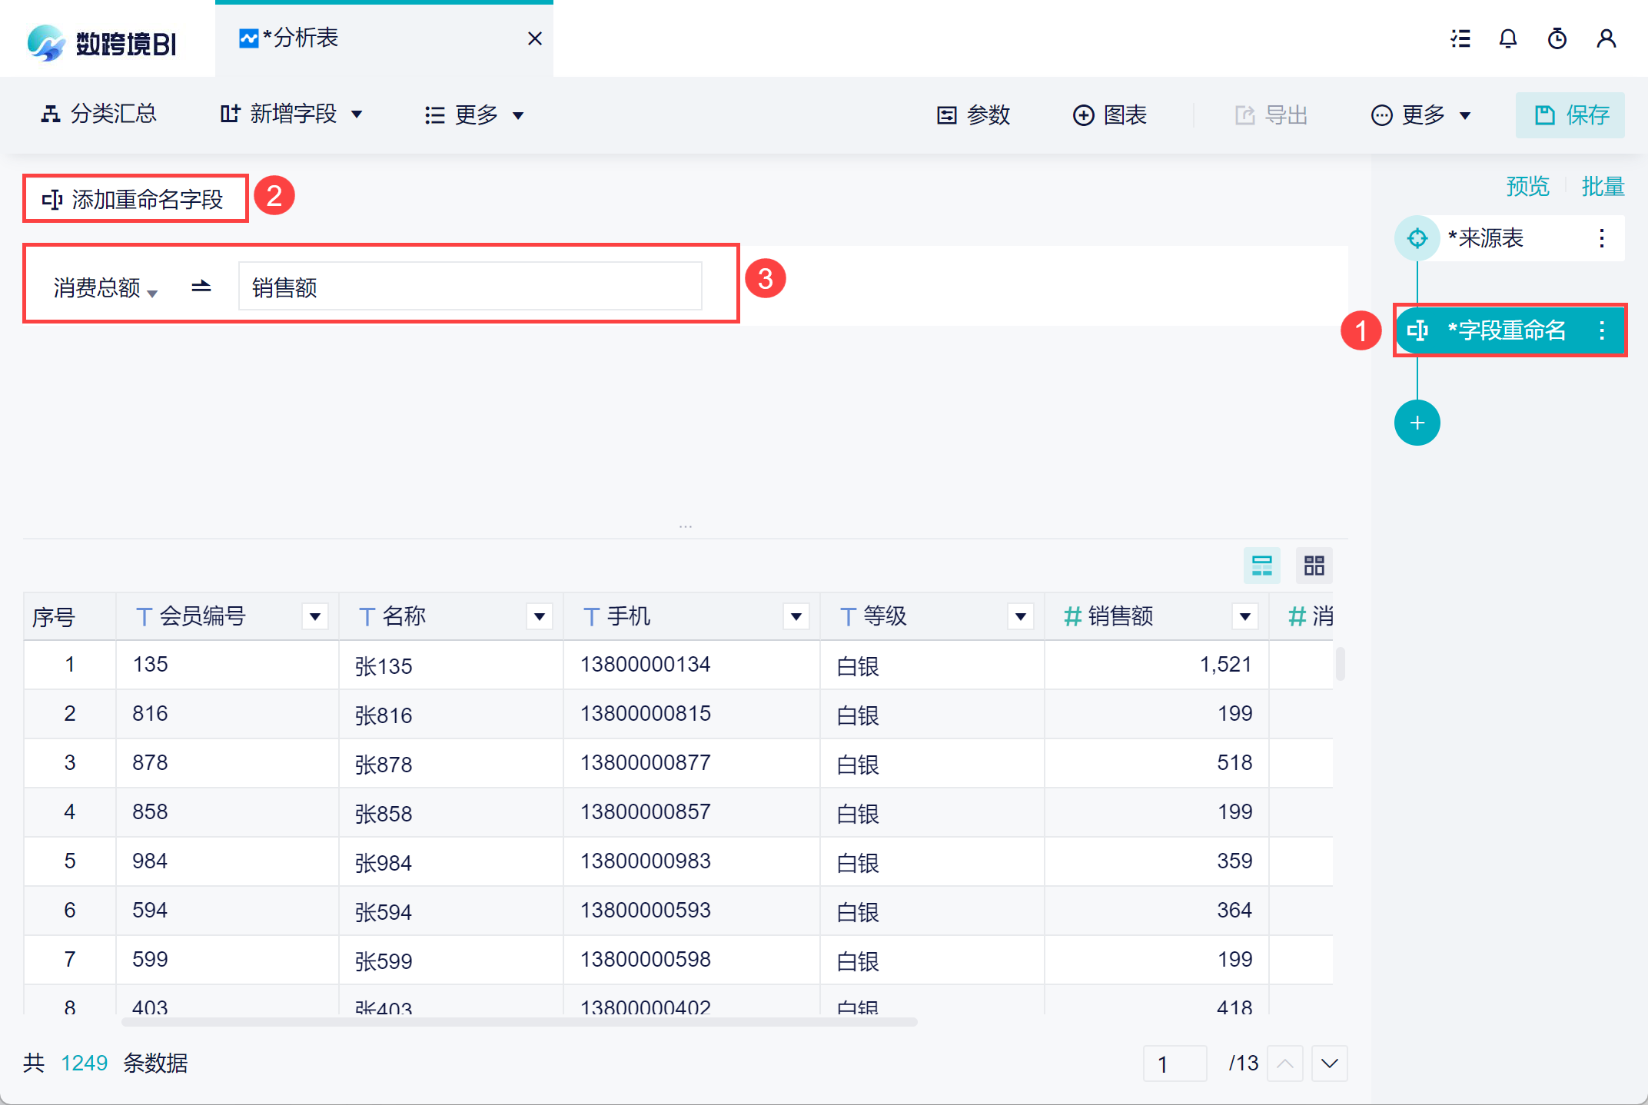This screenshot has height=1105, width=1648.
Task: Click the 保存 button
Action: [1570, 115]
